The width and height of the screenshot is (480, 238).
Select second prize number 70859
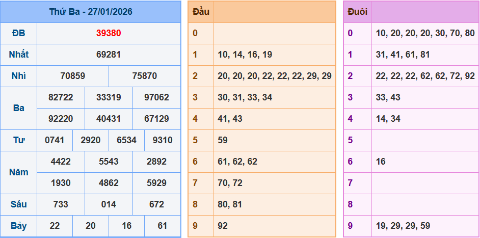coord(73,76)
